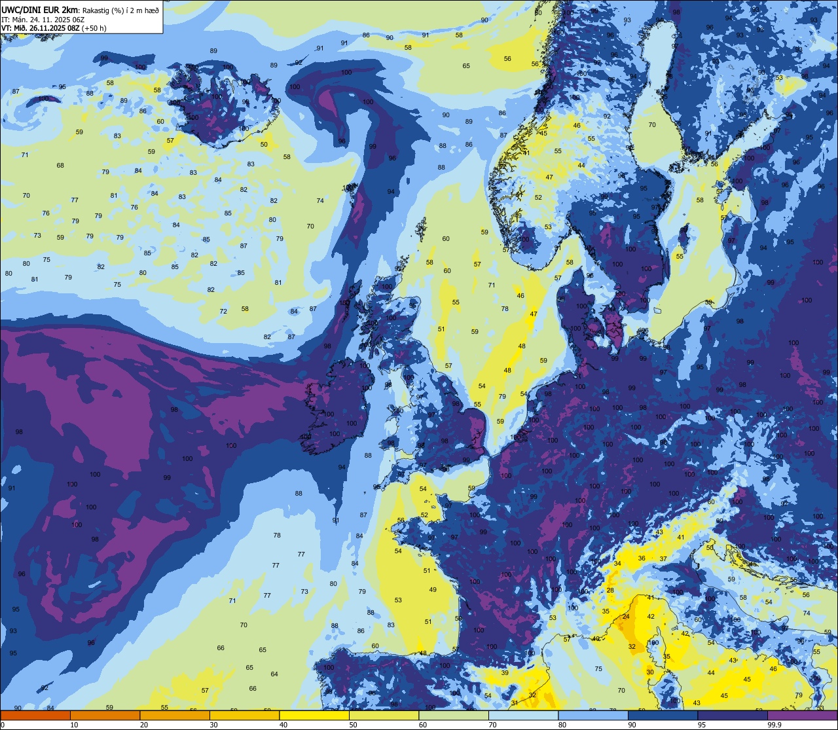The image size is (838, 730).
Task: Click the '39' humidity value on the map
Action: [x=505, y=673]
